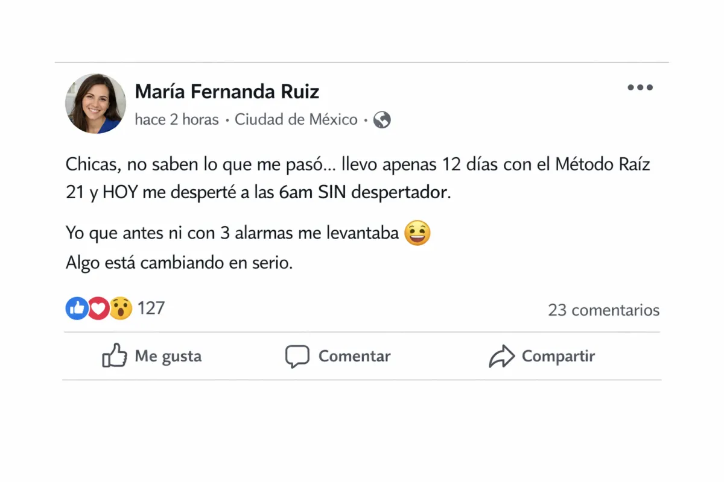Click the blue thumbs-up reaction icon

click(x=77, y=308)
